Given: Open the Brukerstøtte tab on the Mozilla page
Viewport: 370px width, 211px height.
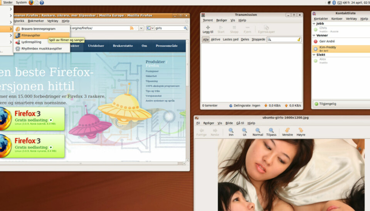Looking at the screenshot, I should 123,46.
